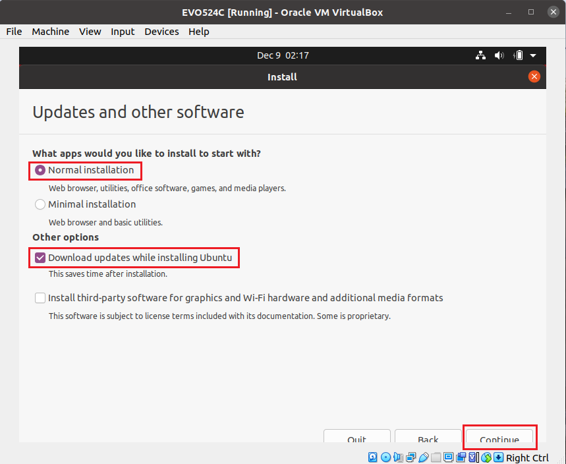The height and width of the screenshot is (464, 566).
Task: Click 'Web browser and basic utilities.' description text
Action: click(x=106, y=222)
